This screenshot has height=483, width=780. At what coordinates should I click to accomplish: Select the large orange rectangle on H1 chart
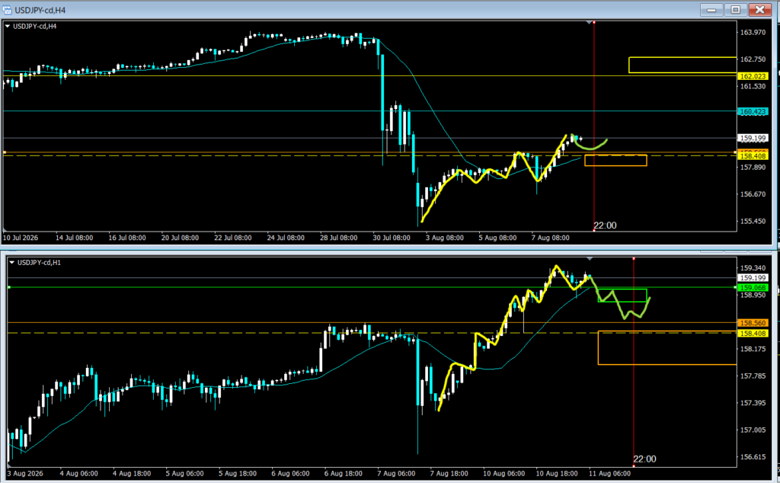(667, 348)
